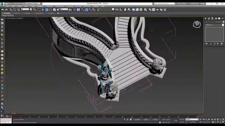Toggle the Angle Snap button
This screenshot has width=225, height=126.
click(86, 9)
